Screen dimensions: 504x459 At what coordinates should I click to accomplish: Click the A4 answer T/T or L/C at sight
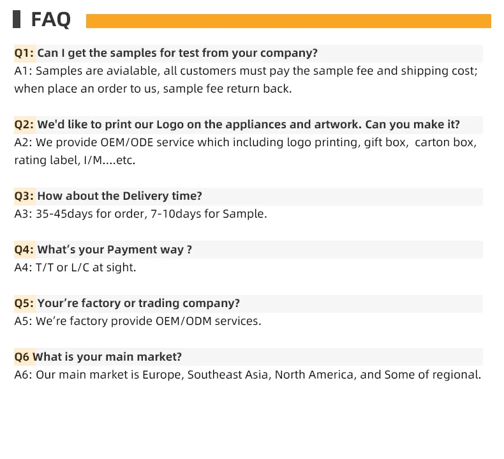[75, 267]
